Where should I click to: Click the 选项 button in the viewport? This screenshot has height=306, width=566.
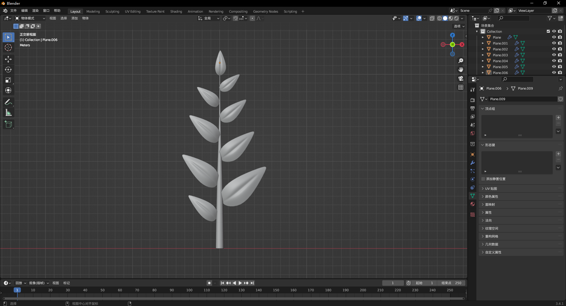(459, 26)
